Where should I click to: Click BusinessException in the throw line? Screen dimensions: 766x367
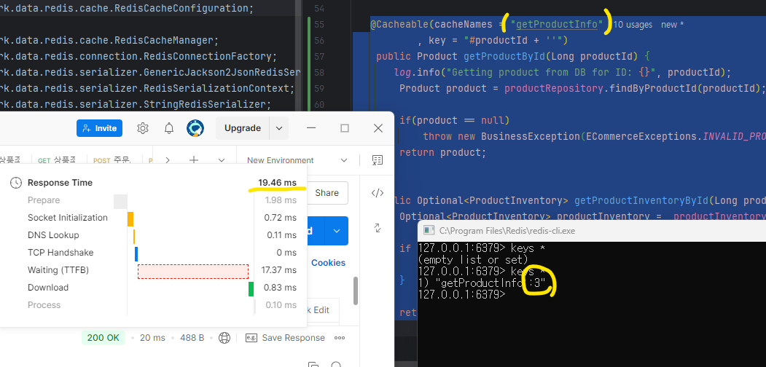click(530, 137)
